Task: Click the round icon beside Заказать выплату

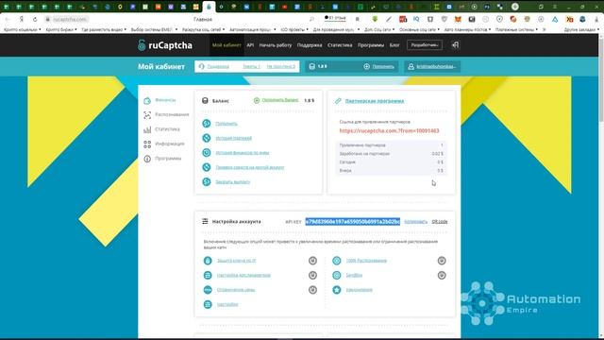Action: [x=207, y=181]
